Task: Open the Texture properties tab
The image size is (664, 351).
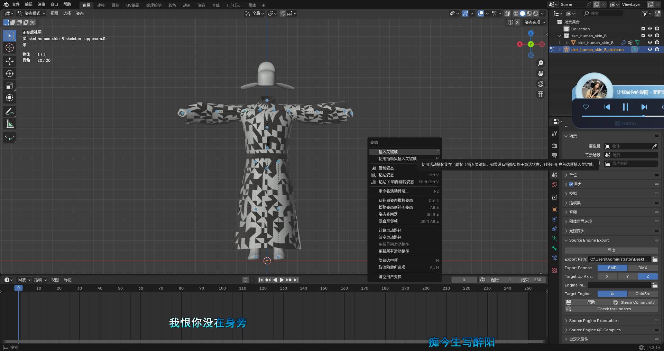Action: [554, 270]
